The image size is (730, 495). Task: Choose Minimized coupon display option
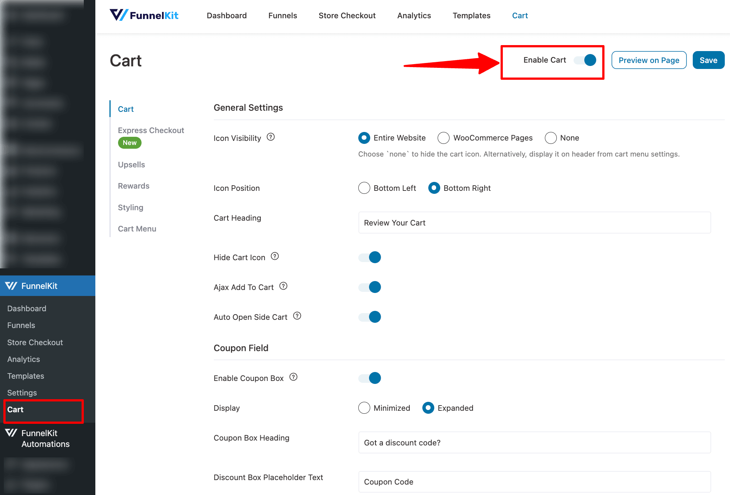click(x=364, y=408)
